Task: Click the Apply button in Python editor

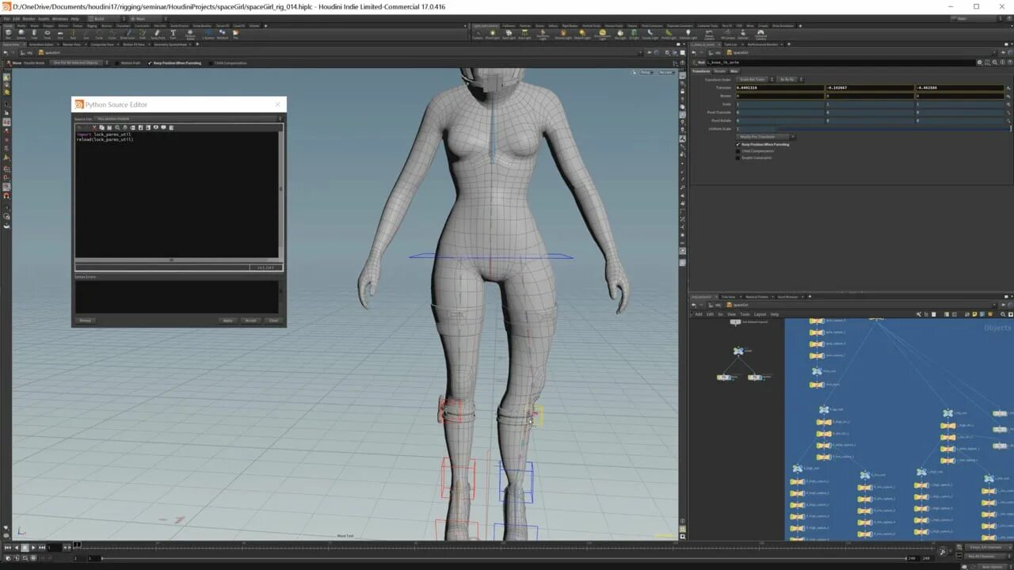Action: [x=227, y=321]
